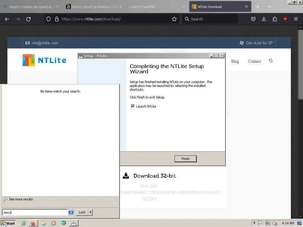Click the NTLite logo
Screen dimensions: 303x227
(44, 60)
